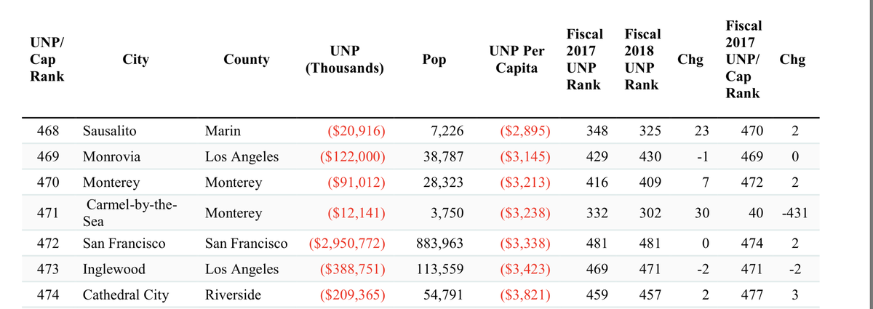Select the County column header

(246, 60)
